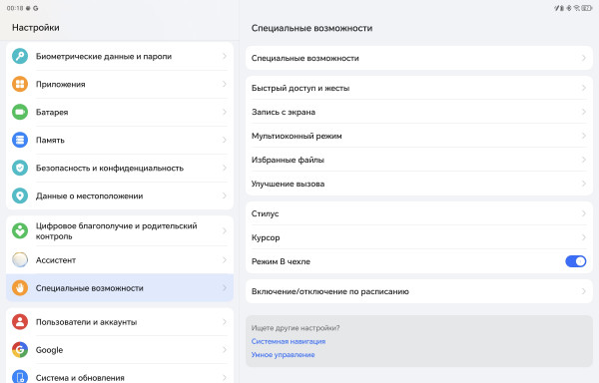Open Запись с экрана option

[x=419, y=112]
